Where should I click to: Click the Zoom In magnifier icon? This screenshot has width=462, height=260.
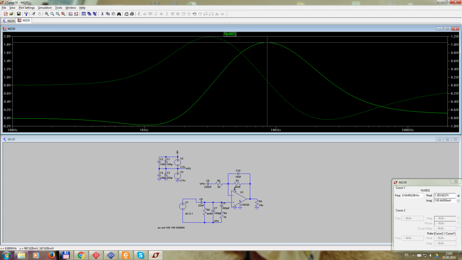pyautogui.click(x=47, y=14)
